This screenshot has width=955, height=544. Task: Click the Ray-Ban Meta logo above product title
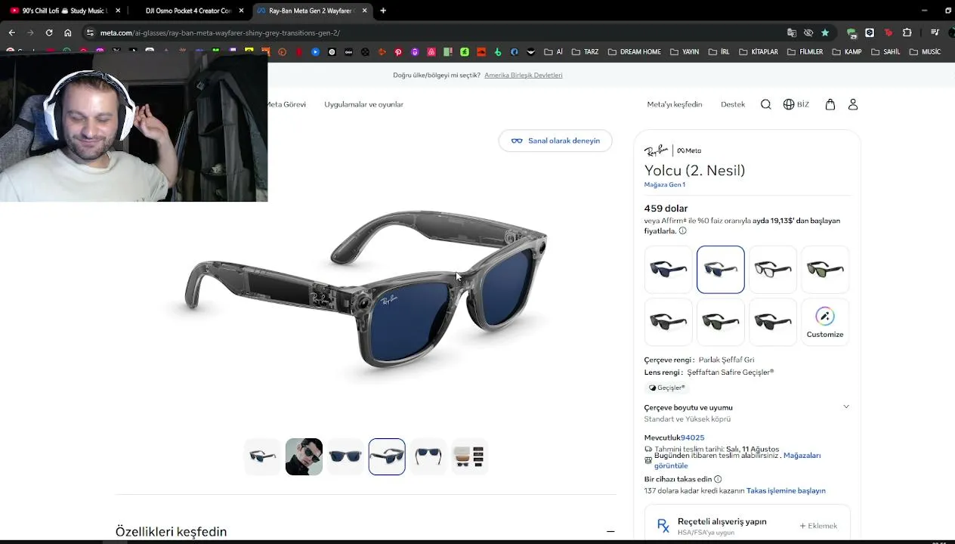point(672,150)
